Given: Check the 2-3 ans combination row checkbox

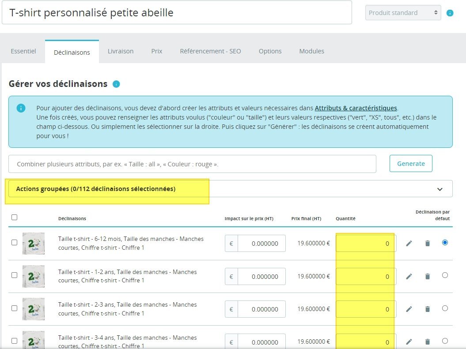Looking at the screenshot, I should pos(14,308).
